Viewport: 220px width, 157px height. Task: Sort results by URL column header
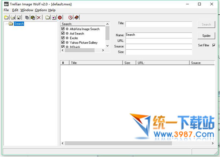162,63
